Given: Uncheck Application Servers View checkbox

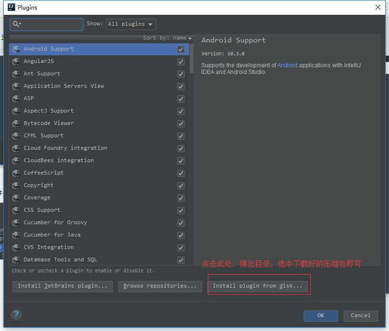Looking at the screenshot, I should click(181, 86).
